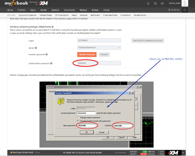This screenshot has width=195, height=156.
Task: Click the orange dot beside Machinery Orders MoM
Action: (x=11, y=153)
